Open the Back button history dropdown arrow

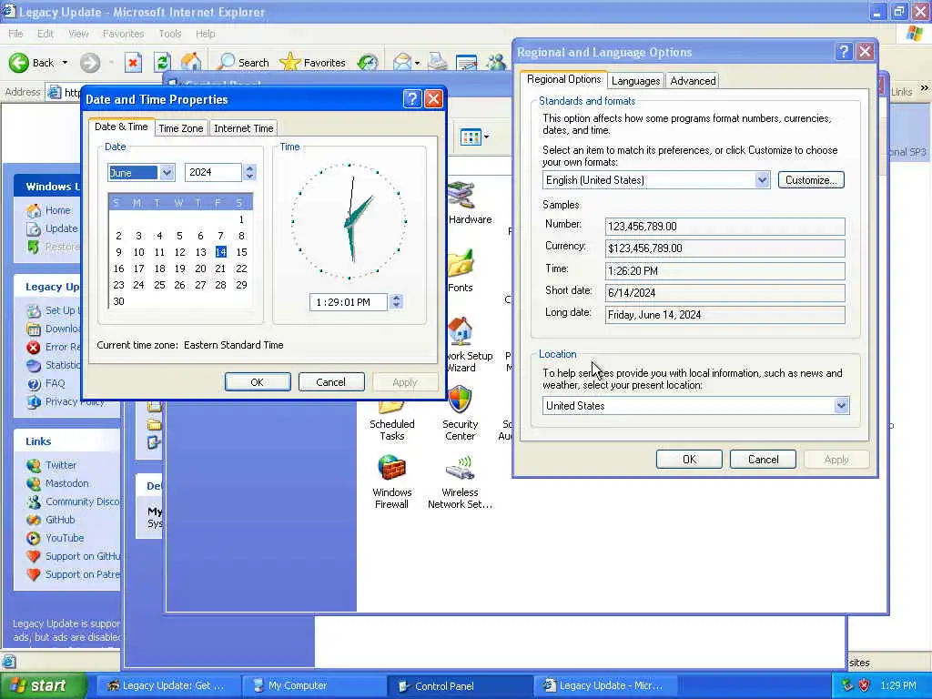pos(65,63)
